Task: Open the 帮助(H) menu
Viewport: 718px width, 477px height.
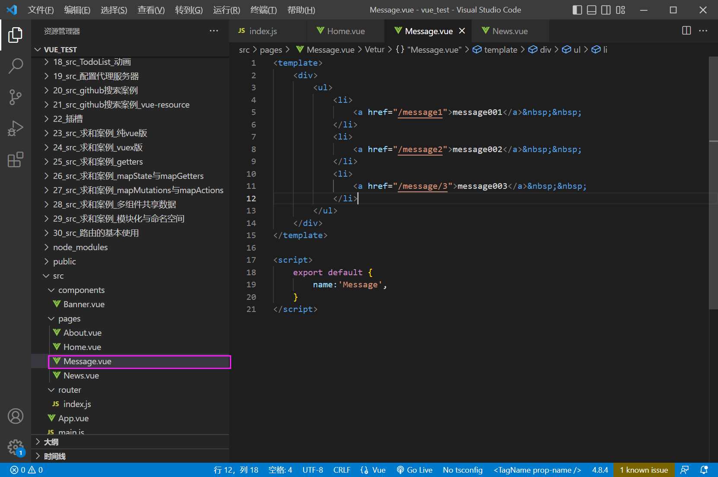Action: tap(301, 10)
